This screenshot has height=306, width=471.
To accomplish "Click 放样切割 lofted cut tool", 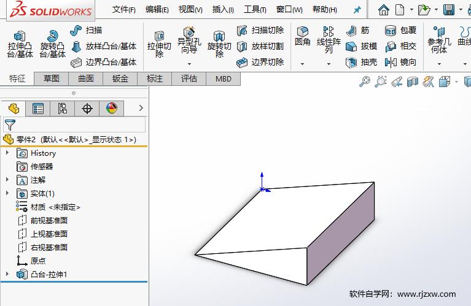I will (260, 46).
